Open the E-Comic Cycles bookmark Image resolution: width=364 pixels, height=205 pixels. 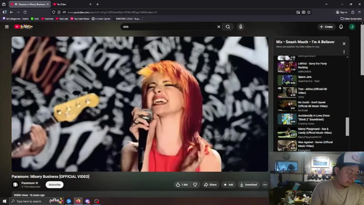[101, 19]
